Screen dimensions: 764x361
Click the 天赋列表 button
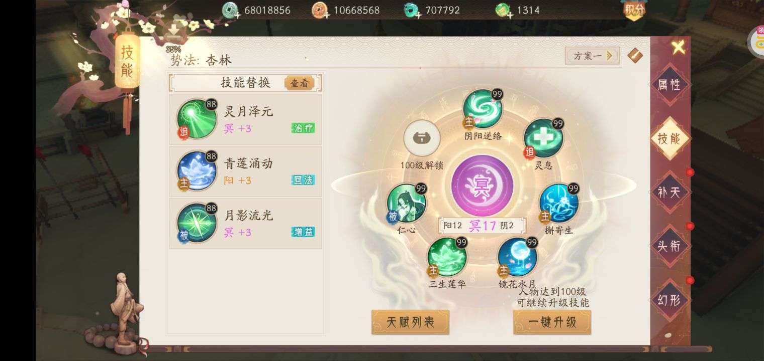coord(410,322)
